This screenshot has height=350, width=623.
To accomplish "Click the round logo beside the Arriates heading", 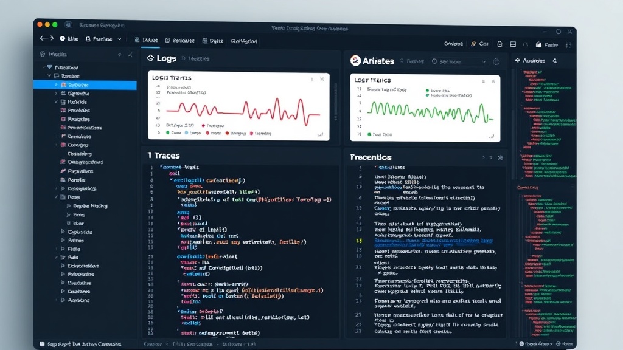I will [355, 60].
